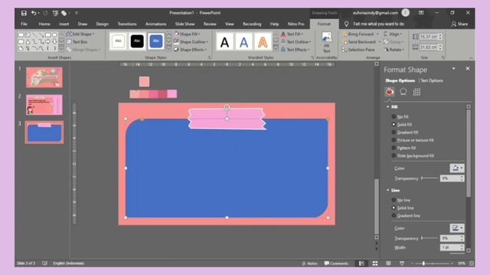The height and width of the screenshot is (275, 490).
Task: Click the Tell me lightbulb icon
Action: pos(346,24)
